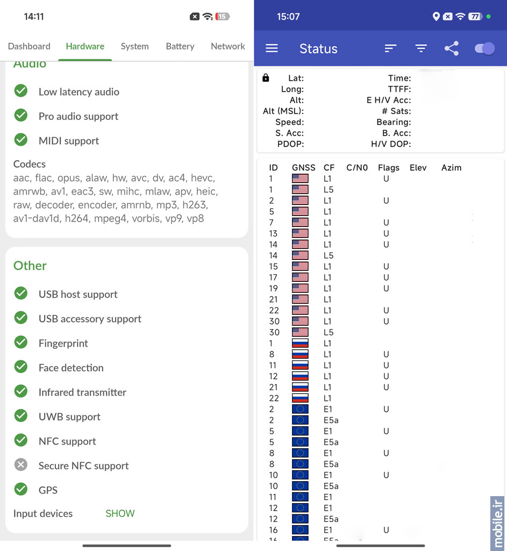Switch to the Dashboard tab
The image size is (507, 551).
click(x=29, y=46)
